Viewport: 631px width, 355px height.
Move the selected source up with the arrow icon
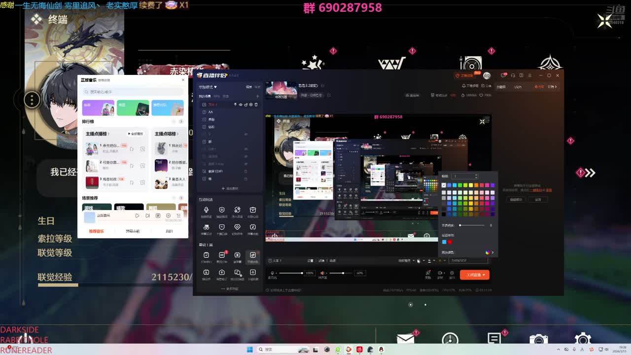pos(235,105)
